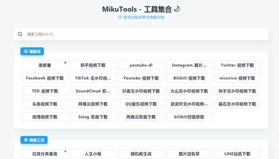Open Twitter 视频下载 tool
279x159 pixels.
click(x=238, y=65)
